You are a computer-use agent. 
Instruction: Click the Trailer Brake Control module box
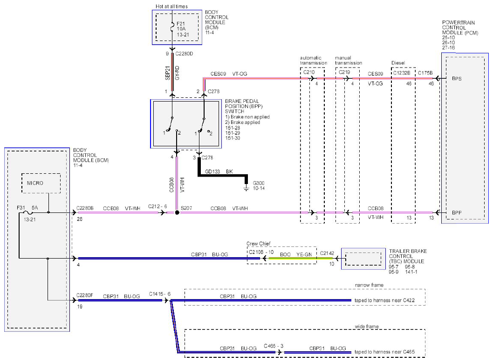coord(363,259)
